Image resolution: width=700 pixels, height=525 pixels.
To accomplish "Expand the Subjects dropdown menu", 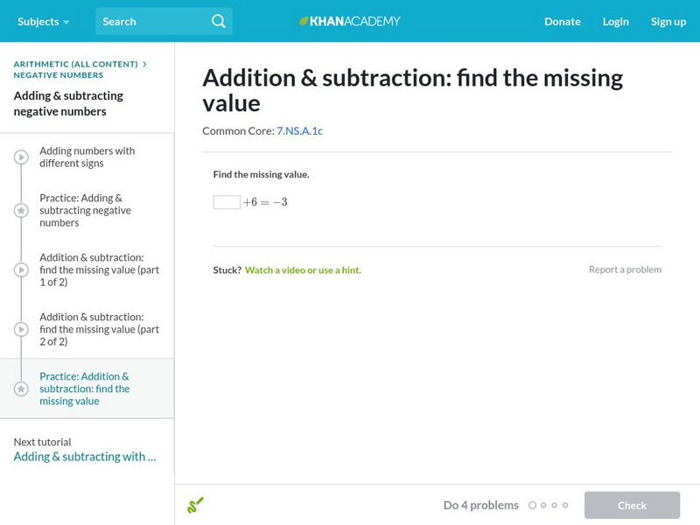I will point(43,21).
